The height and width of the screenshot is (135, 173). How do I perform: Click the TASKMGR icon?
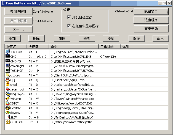click(x=8, y=70)
